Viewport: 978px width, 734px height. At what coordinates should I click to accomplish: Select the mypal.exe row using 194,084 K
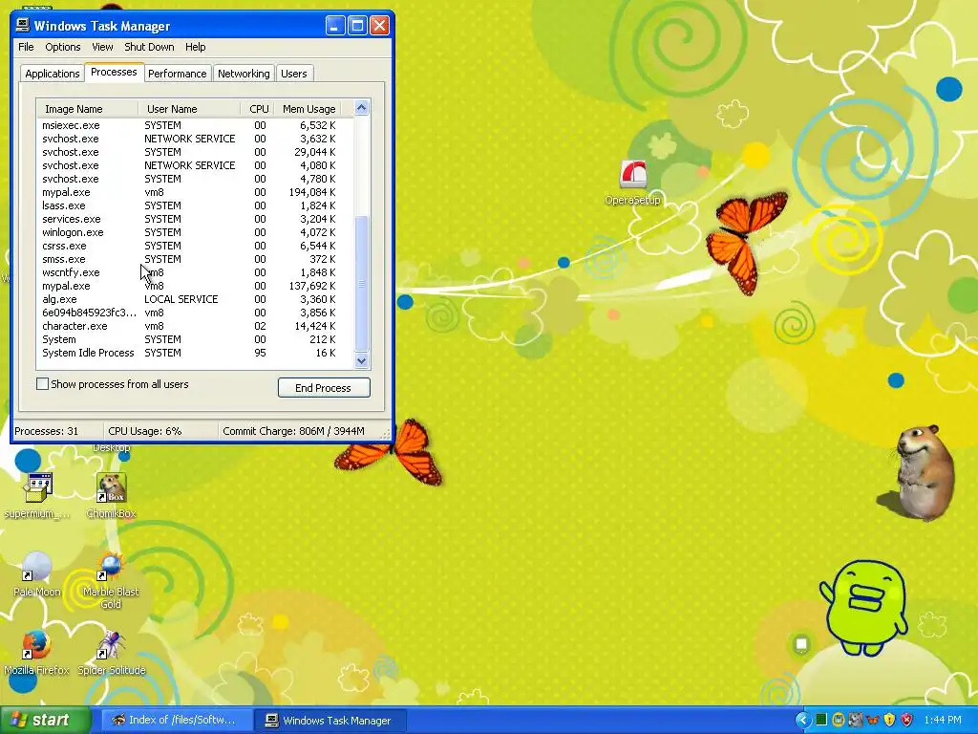point(195,192)
